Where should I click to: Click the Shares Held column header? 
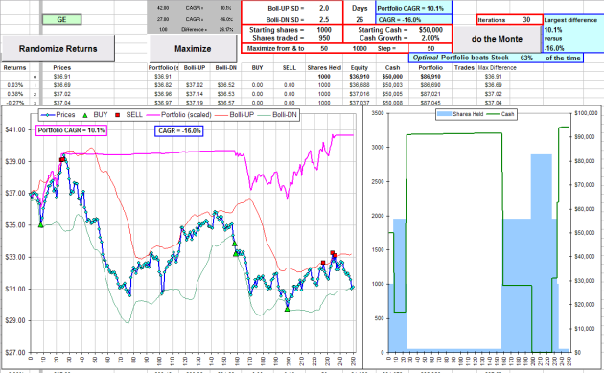pyautogui.click(x=324, y=68)
